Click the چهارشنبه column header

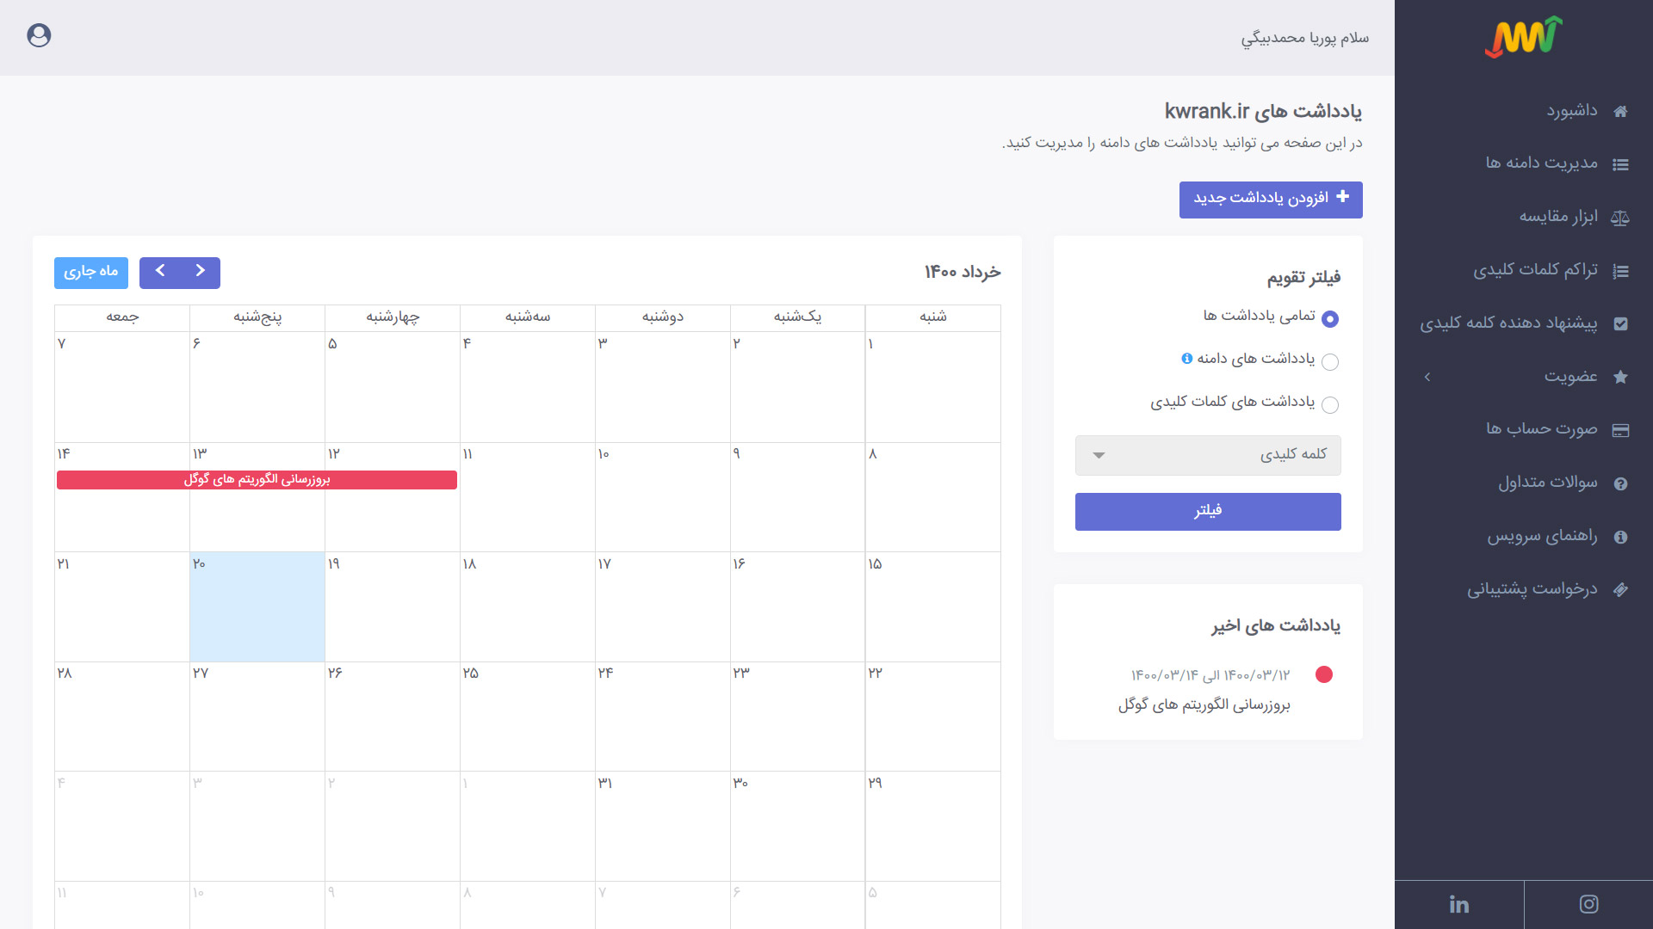coord(393,317)
